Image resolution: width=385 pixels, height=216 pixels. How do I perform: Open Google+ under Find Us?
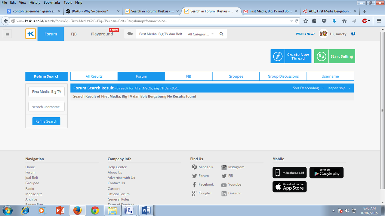pos(202,193)
